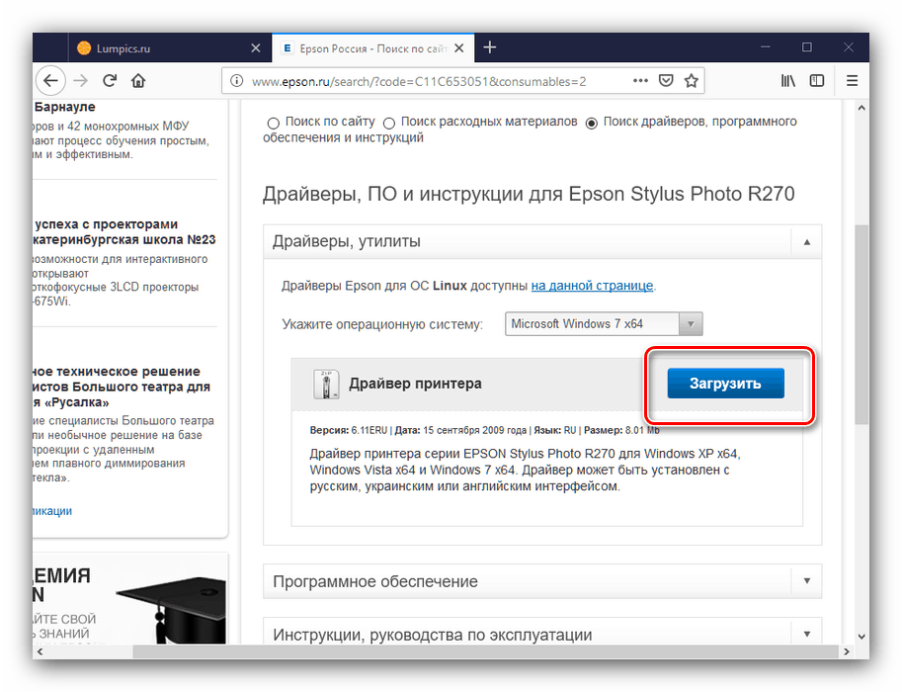Enable 'Поиск драйверов, программного обеспечения' option
902x692 pixels.
(591, 123)
